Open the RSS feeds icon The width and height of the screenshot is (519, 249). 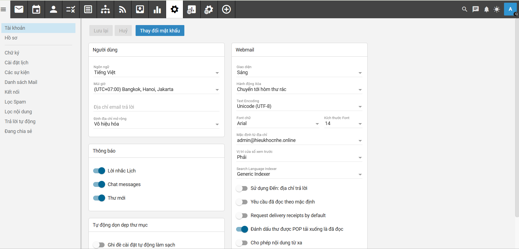[x=123, y=10]
